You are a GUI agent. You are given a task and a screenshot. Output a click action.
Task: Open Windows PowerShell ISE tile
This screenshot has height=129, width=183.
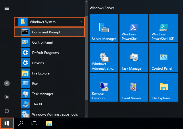click(164, 28)
